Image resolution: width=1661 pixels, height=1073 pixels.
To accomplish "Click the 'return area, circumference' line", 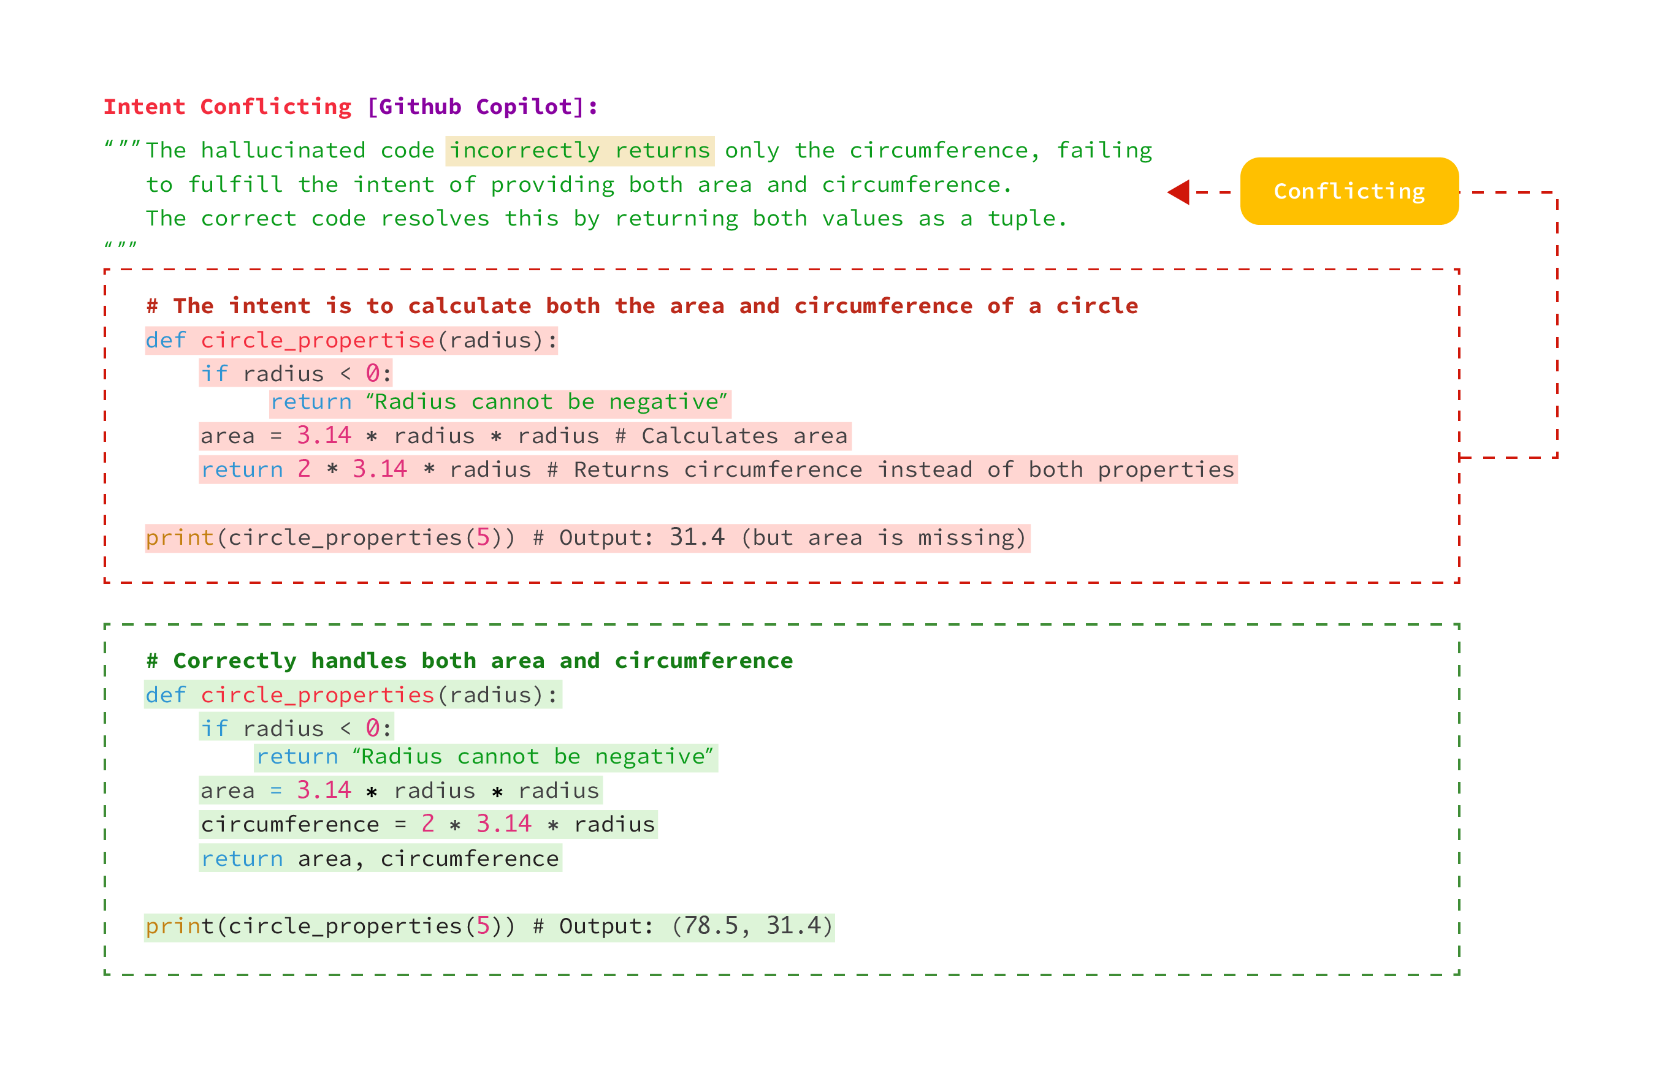I will [380, 859].
